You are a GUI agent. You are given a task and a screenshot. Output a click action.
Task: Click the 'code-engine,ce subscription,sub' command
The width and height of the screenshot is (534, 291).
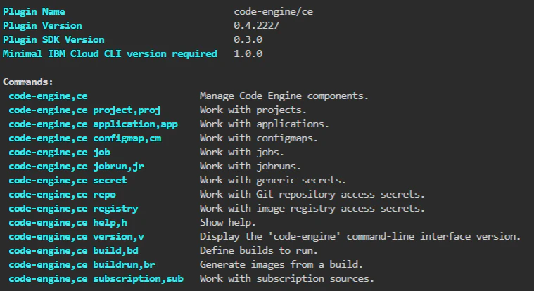pos(96,278)
